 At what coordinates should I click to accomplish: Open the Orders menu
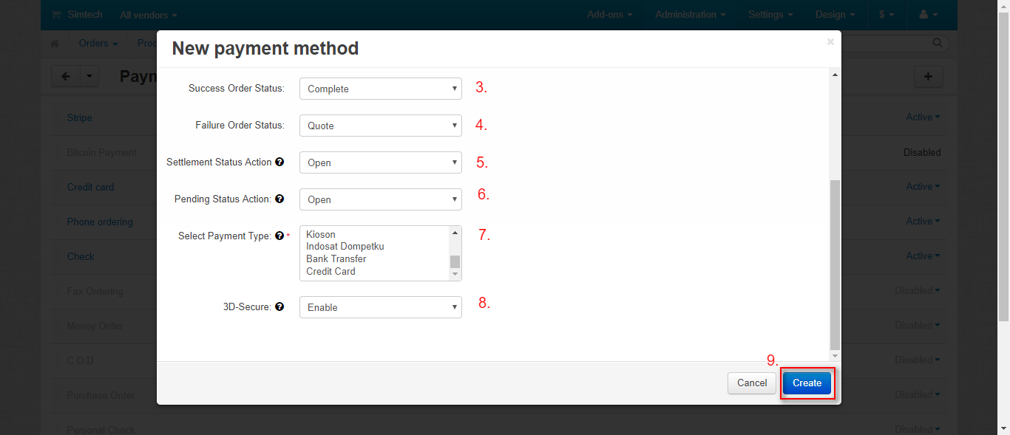click(98, 44)
